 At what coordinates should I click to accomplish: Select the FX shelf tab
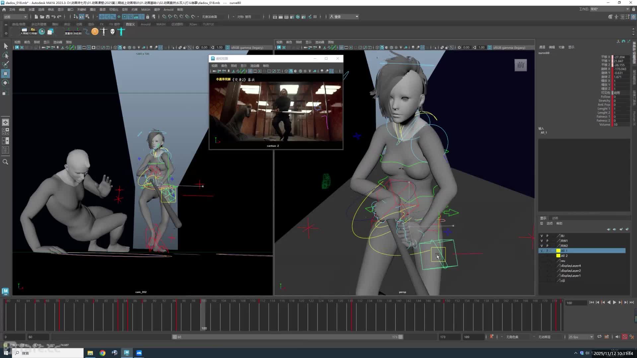coord(102,24)
